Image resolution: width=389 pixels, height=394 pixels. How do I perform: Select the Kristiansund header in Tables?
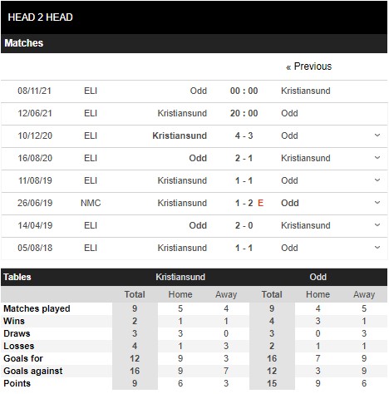point(180,277)
